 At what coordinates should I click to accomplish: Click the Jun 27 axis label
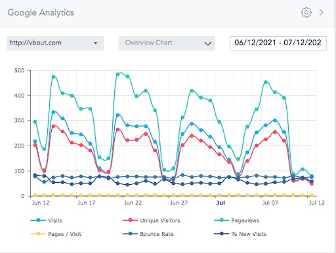(178, 203)
